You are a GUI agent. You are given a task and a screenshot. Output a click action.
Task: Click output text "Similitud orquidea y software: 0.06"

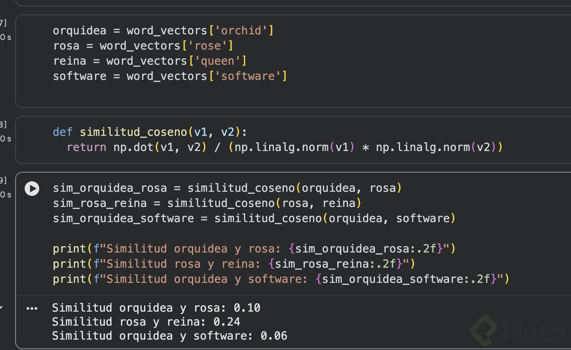(170, 336)
